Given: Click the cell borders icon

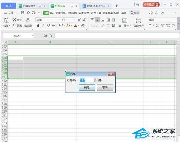Looking at the screenshot, I should point(54,25).
